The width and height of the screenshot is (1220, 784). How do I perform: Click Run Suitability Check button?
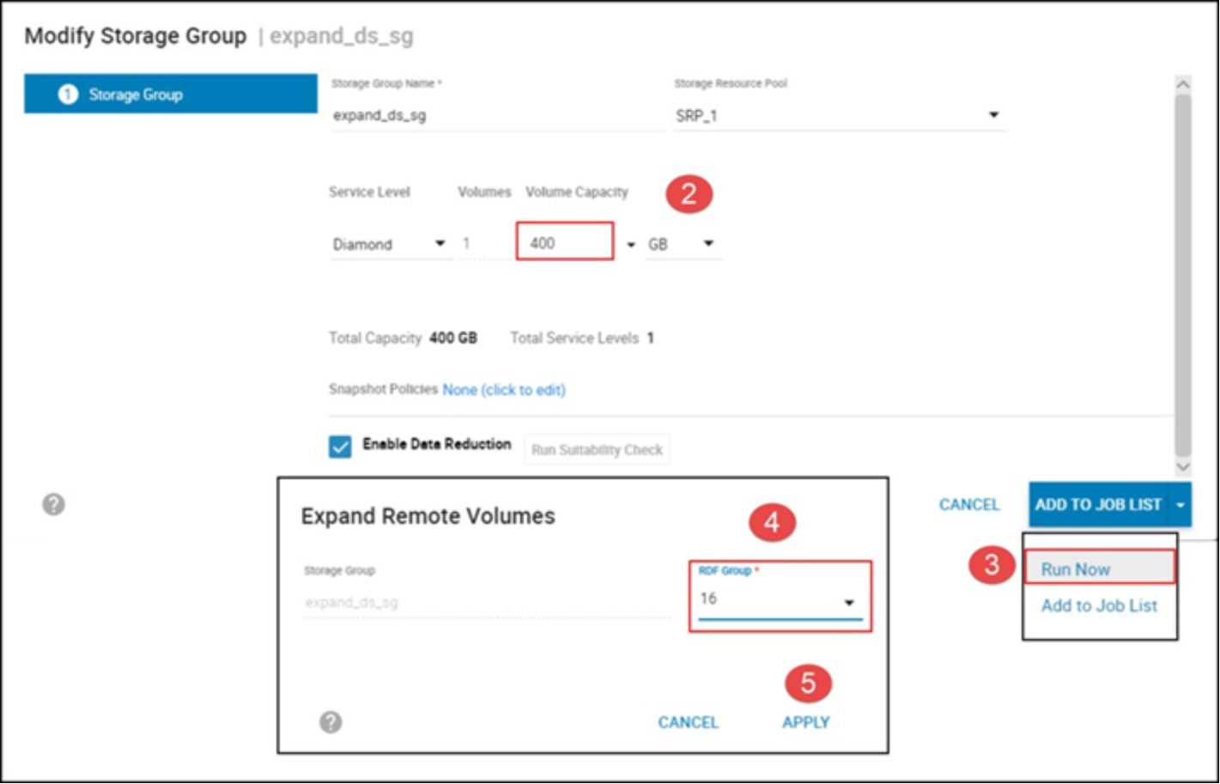(x=597, y=449)
